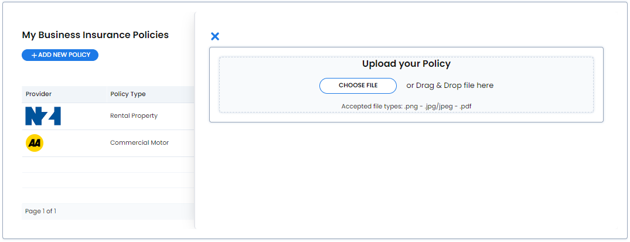This screenshot has height=242, width=630.
Task: Select the Rental Property policy row
Action: click(108, 116)
